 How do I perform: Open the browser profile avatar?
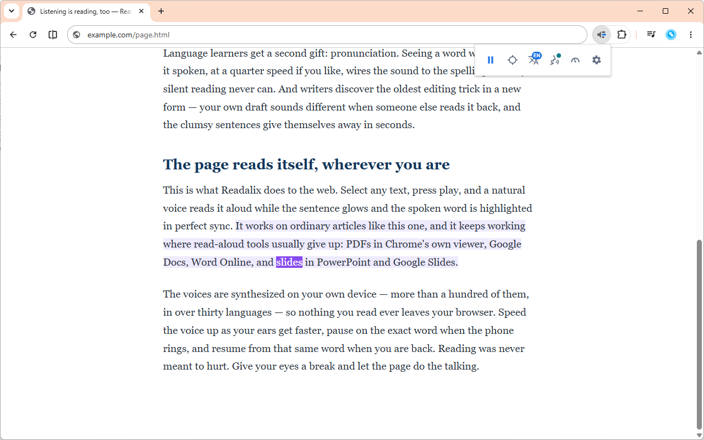671,35
